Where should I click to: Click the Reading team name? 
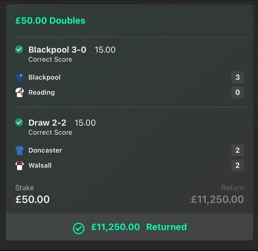click(41, 92)
